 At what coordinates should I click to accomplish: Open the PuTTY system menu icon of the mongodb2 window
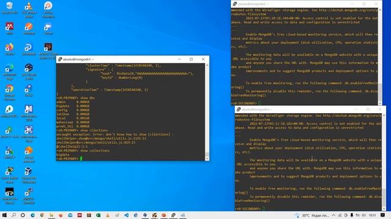point(235,4)
